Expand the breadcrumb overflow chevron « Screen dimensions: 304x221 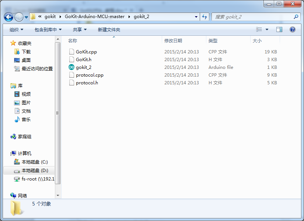click(x=40, y=17)
